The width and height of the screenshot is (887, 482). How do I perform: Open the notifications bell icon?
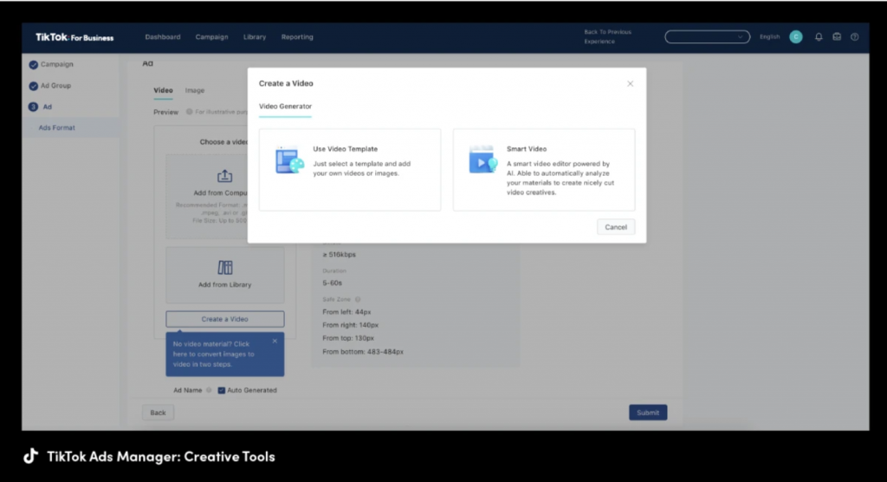coord(819,36)
